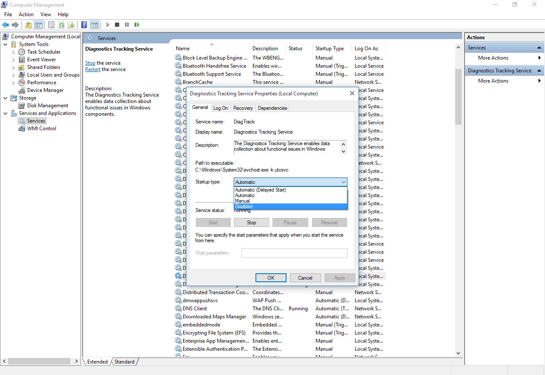This screenshot has width=545, height=375.
Task: Sort services by the Name column header
Action: pos(211,49)
